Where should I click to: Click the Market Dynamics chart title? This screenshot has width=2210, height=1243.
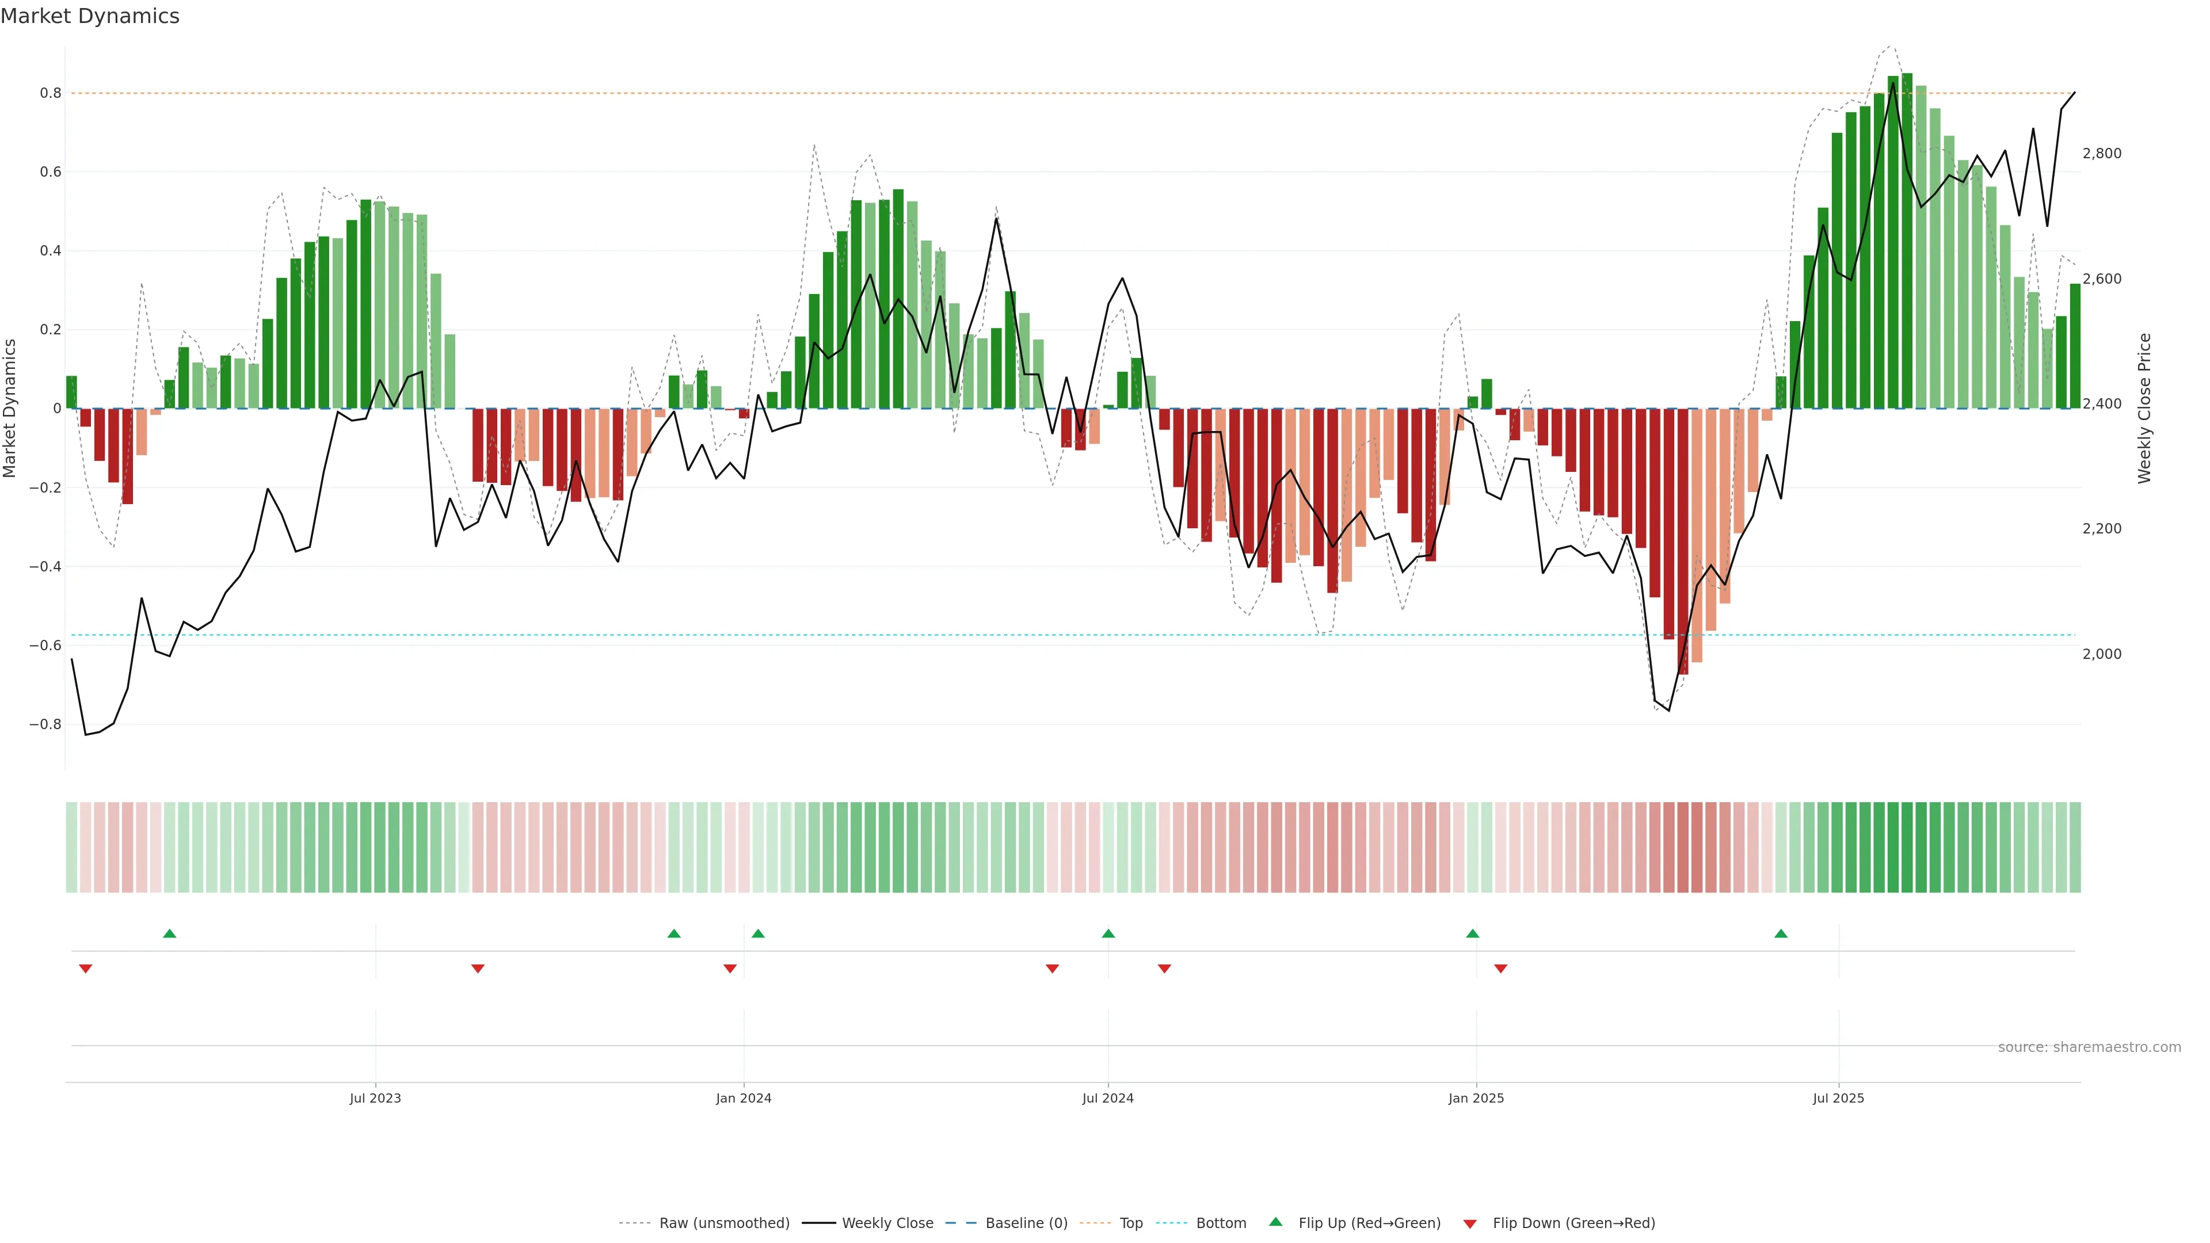pyautogui.click(x=90, y=16)
